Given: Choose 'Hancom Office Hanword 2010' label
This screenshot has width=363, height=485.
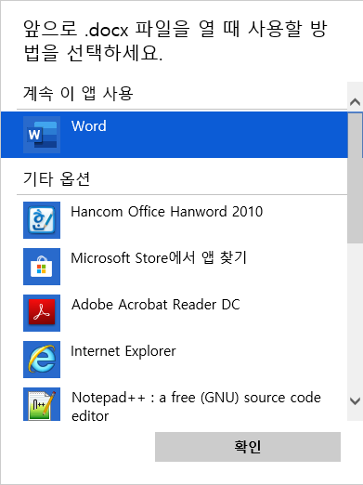Looking at the screenshot, I should point(167,212).
